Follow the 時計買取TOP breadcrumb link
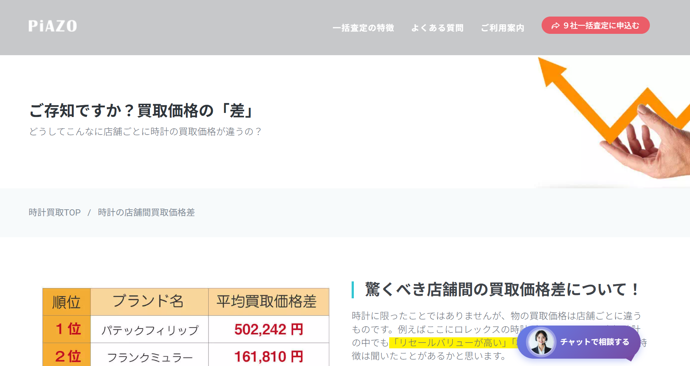The height and width of the screenshot is (366, 690). (54, 213)
